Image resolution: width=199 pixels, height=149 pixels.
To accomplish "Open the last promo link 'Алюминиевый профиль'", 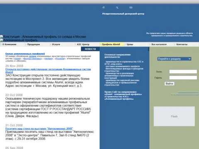I will point(119,99).
